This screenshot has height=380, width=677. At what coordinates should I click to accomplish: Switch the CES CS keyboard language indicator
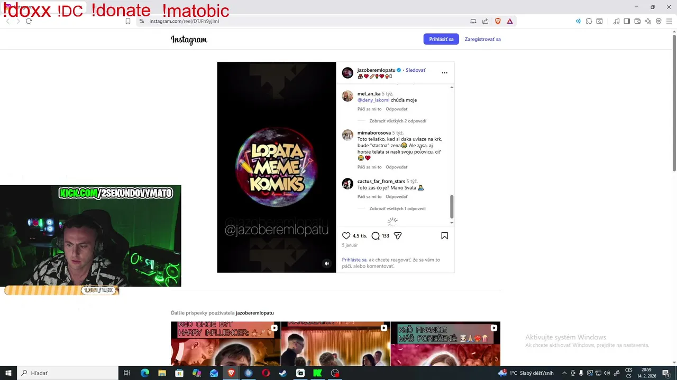click(629, 373)
